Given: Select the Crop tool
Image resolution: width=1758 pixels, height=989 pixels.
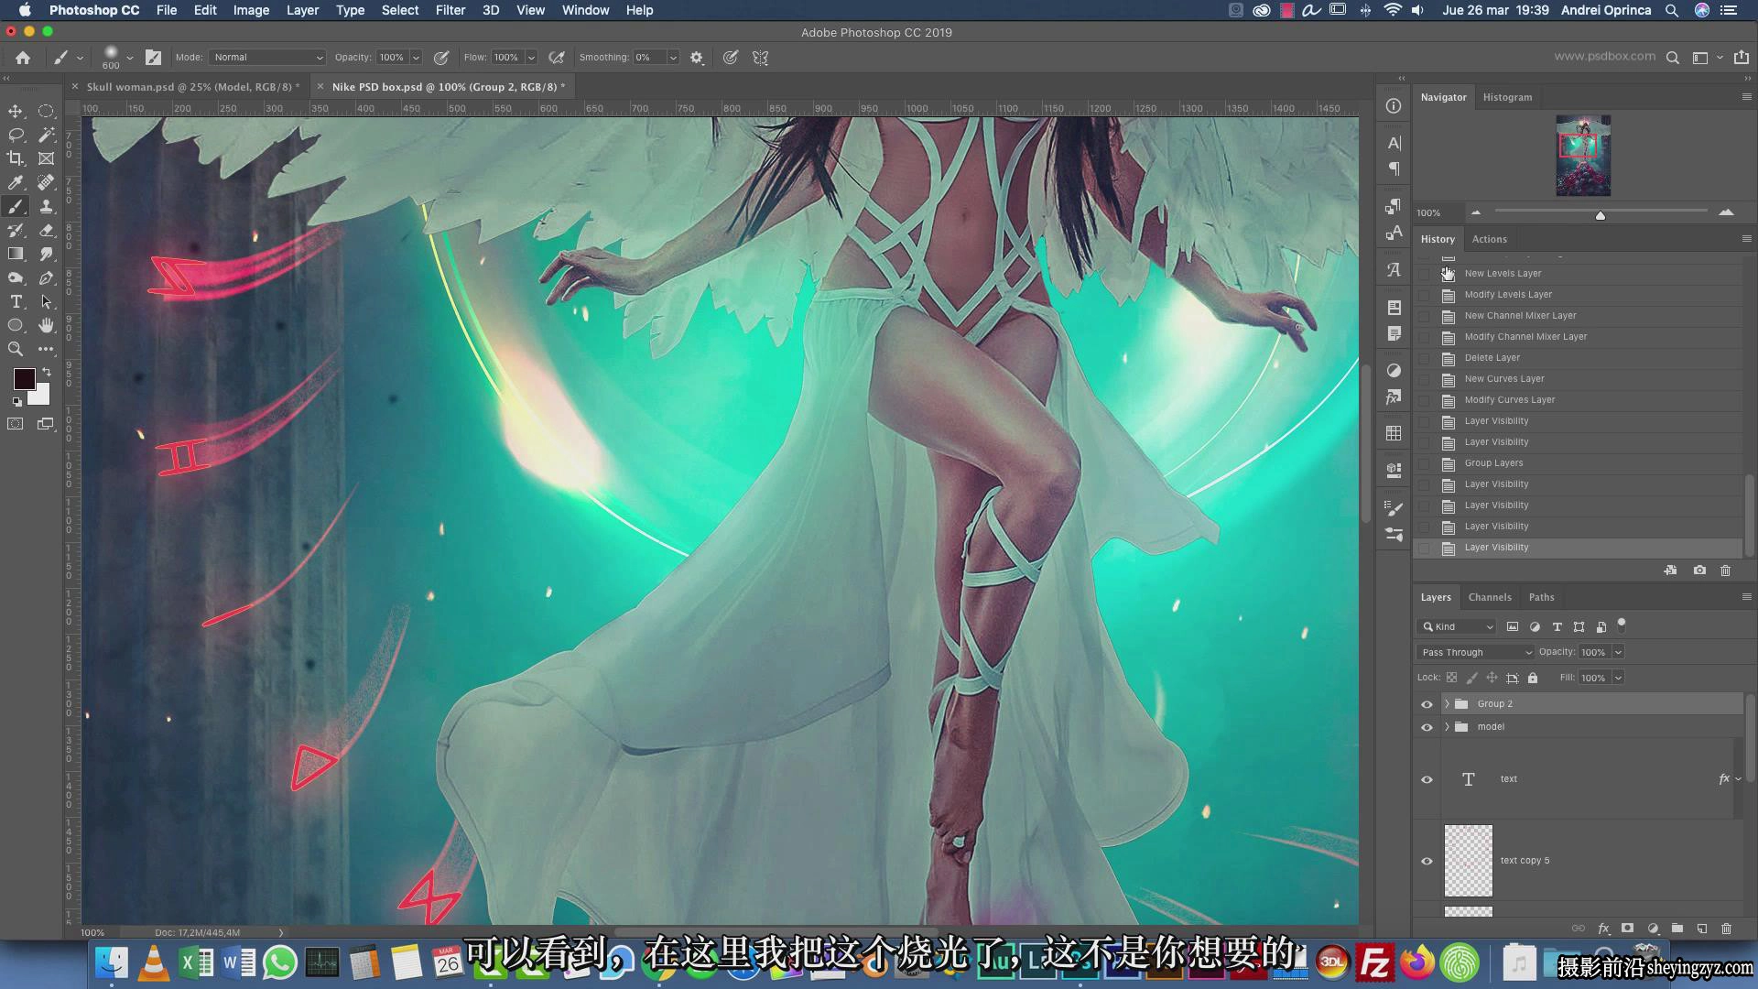Looking at the screenshot, I should tap(16, 158).
